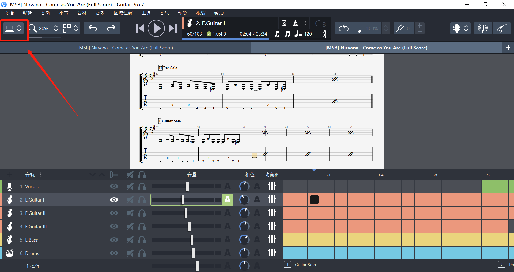Screen dimensions: 514x272
Task: Click the line-in jack icon
Action: [x=502, y=28]
